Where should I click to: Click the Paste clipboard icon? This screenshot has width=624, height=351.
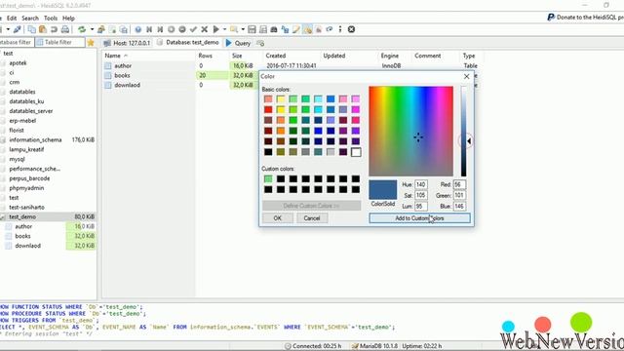pyautogui.click(x=43, y=29)
